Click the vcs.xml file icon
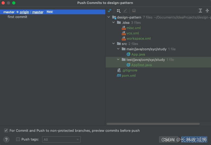The image size is (211, 145). pyautogui.click(x=124, y=33)
